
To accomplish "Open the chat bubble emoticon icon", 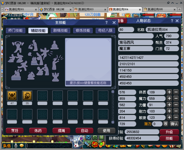I will [22, 146].
